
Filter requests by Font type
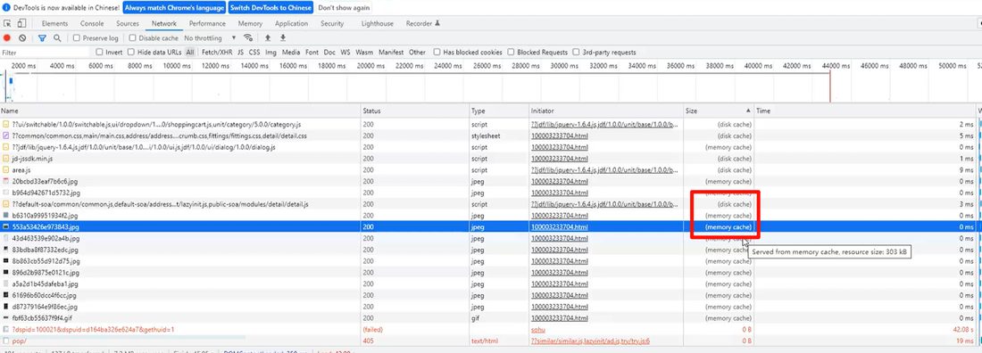coord(312,53)
